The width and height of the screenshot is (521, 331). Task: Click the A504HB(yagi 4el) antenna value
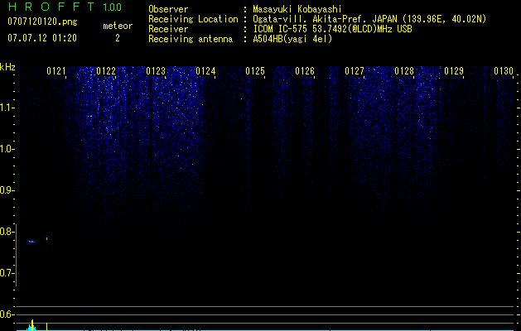pyautogui.click(x=292, y=39)
